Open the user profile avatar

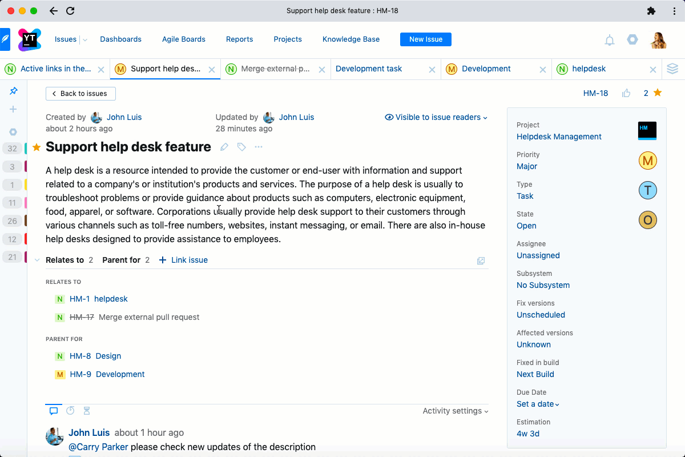pyautogui.click(x=659, y=39)
